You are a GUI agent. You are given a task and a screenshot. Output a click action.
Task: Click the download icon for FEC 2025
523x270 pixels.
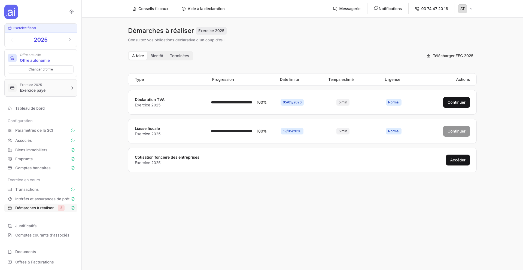(x=428, y=56)
